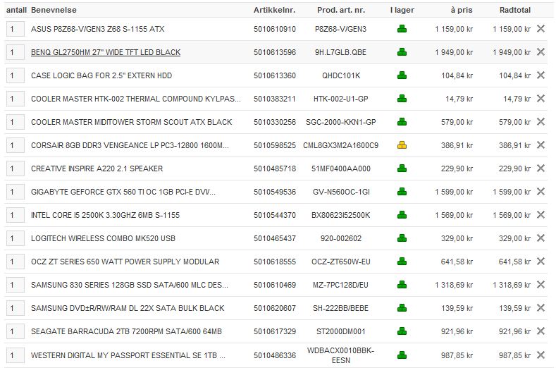This screenshot has height=368, width=556.
Task: Select product number WDBACX0010BBK-EESN
Action: tap(341, 355)
